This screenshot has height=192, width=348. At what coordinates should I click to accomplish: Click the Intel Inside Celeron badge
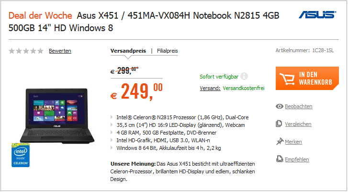click(x=21, y=155)
